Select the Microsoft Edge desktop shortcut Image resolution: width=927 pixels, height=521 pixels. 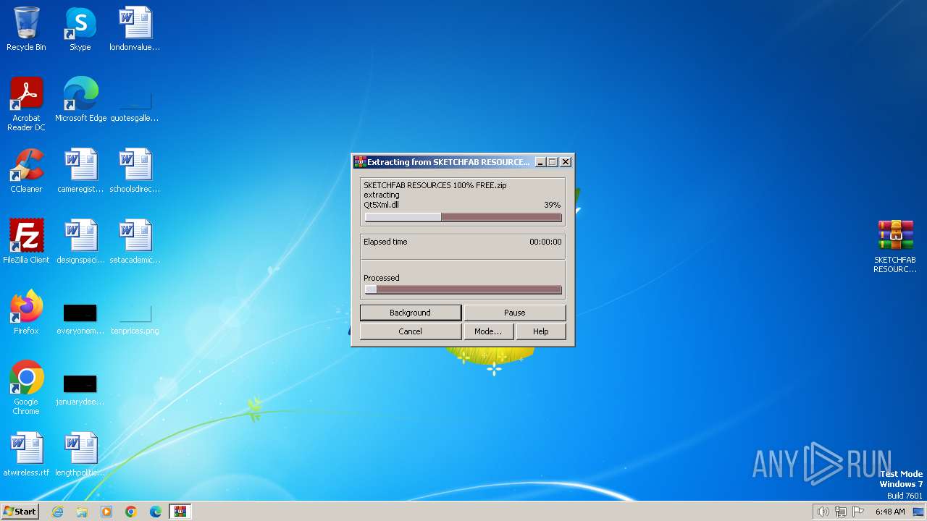pyautogui.click(x=80, y=100)
